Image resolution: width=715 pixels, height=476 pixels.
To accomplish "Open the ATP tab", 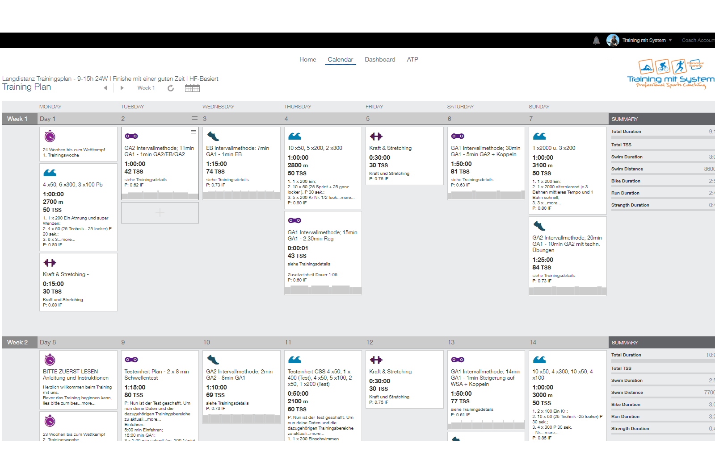I will click(412, 60).
